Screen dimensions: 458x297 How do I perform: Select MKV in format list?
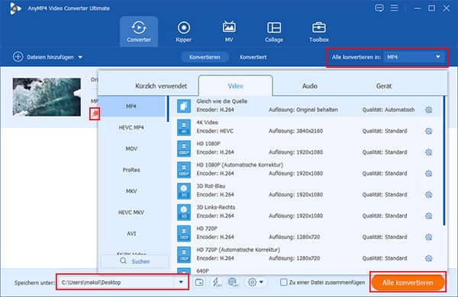click(131, 191)
